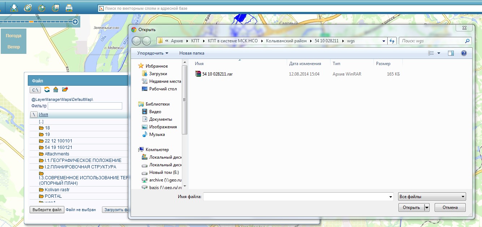482x227 pixels.
Task: Open the view options dropdown arrow
Action: coord(439,53)
